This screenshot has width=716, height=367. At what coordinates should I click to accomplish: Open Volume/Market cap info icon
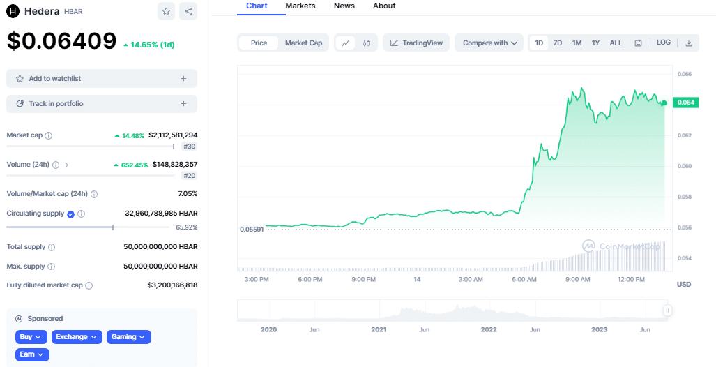(94, 194)
